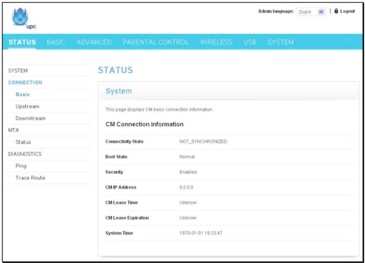
Task: Open the Trace Route page
Action: point(30,178)
